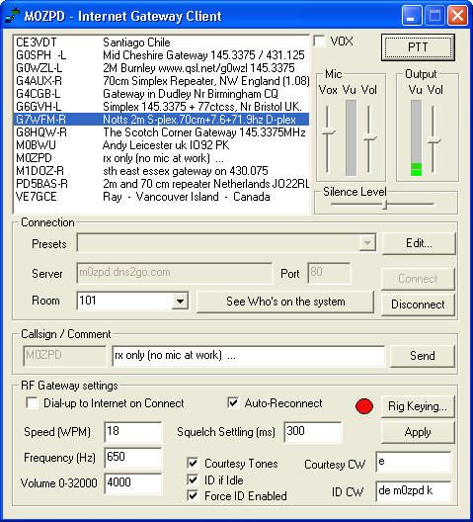Viewport: 473px width, 522px height.
Task: Select G0WZL-L 2M Burnley row
Action: [162, 68]
